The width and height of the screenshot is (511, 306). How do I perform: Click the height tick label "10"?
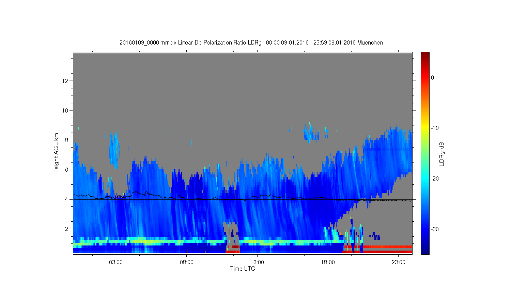coord(66,110)
